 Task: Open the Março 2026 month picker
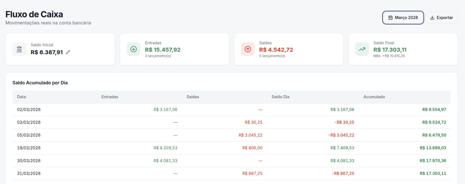[403, 17]
